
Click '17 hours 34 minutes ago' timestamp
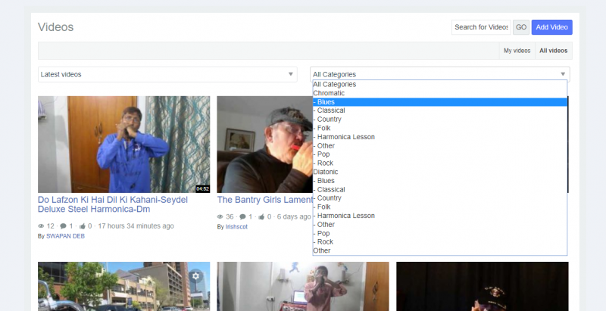pyautogui.click(x=136, y=226)
